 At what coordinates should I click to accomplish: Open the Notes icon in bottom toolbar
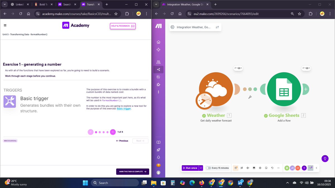(266, 168)
